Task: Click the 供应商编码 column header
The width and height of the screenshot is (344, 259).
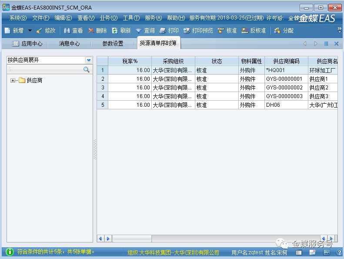Action: pyautogui.click(x=286, y=61)
